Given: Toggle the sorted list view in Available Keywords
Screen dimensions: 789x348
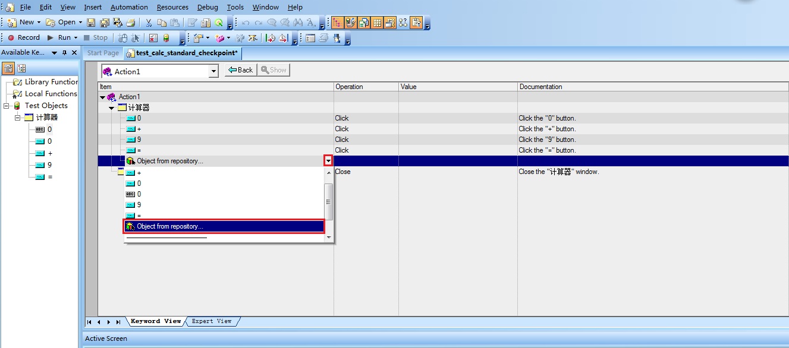Looking at the screenshot, I should (8, 68).
